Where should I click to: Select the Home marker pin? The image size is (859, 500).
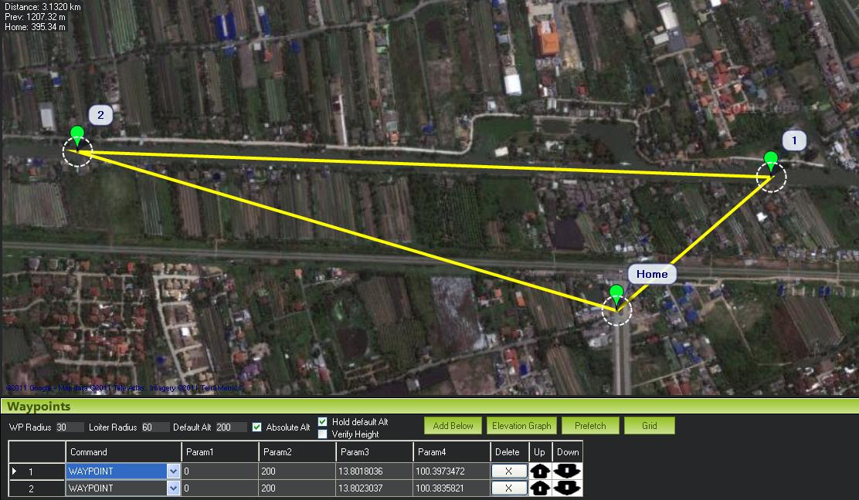[x=616, y=295]
